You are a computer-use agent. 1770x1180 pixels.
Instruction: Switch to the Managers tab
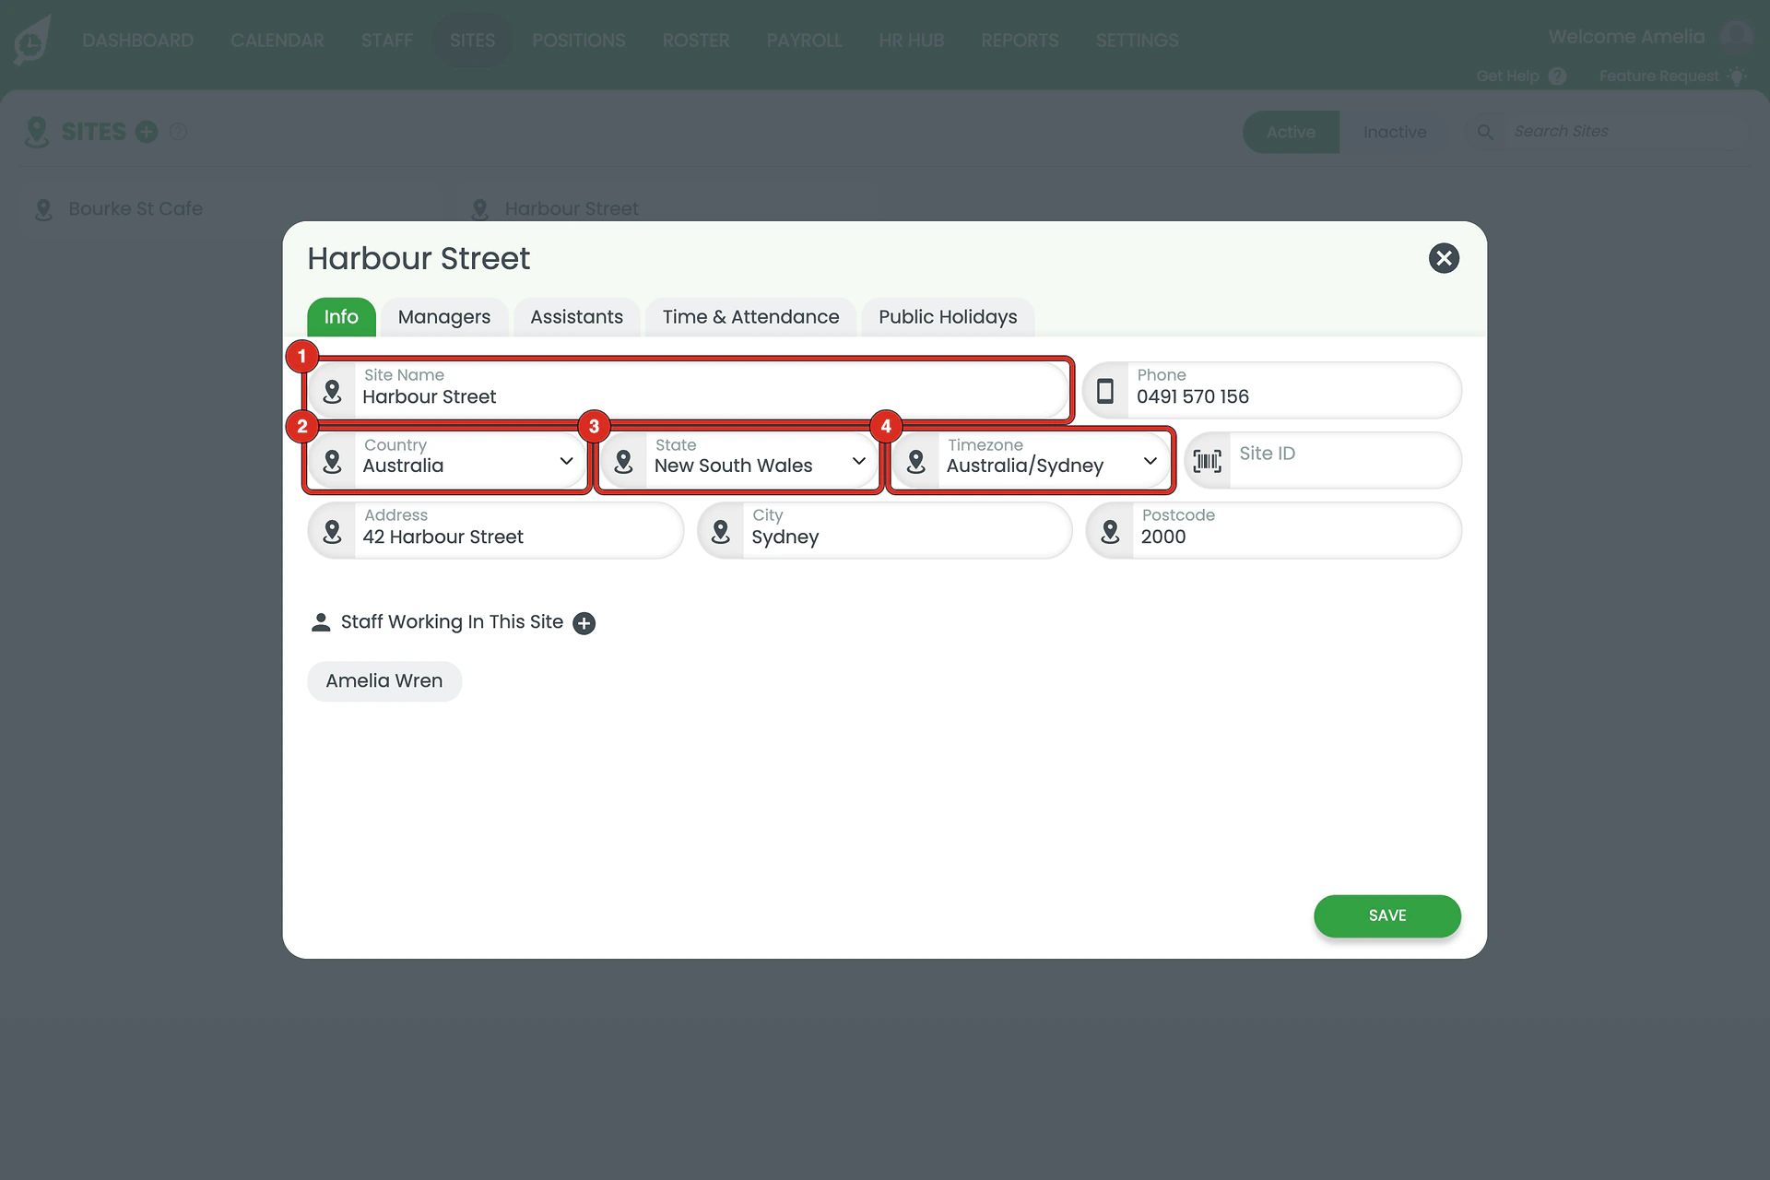444,317
